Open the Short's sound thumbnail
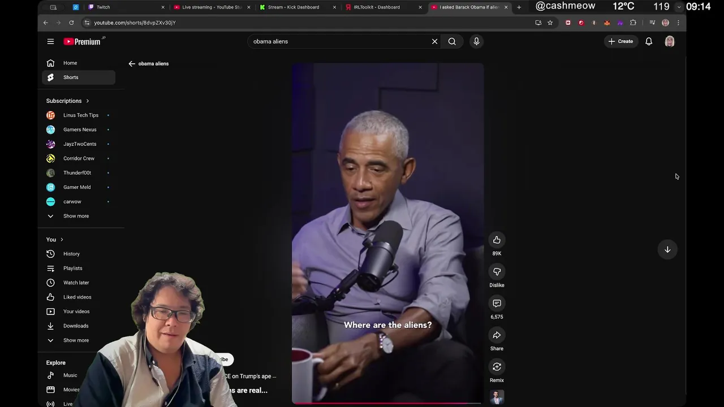This screenshot has width=724, height=407. coord(497,397)
